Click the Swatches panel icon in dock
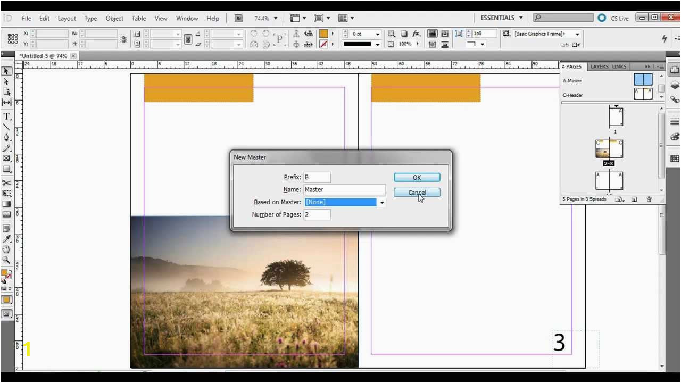The width and height of the screenshot is (681, 383). click(x=675, y=159)
